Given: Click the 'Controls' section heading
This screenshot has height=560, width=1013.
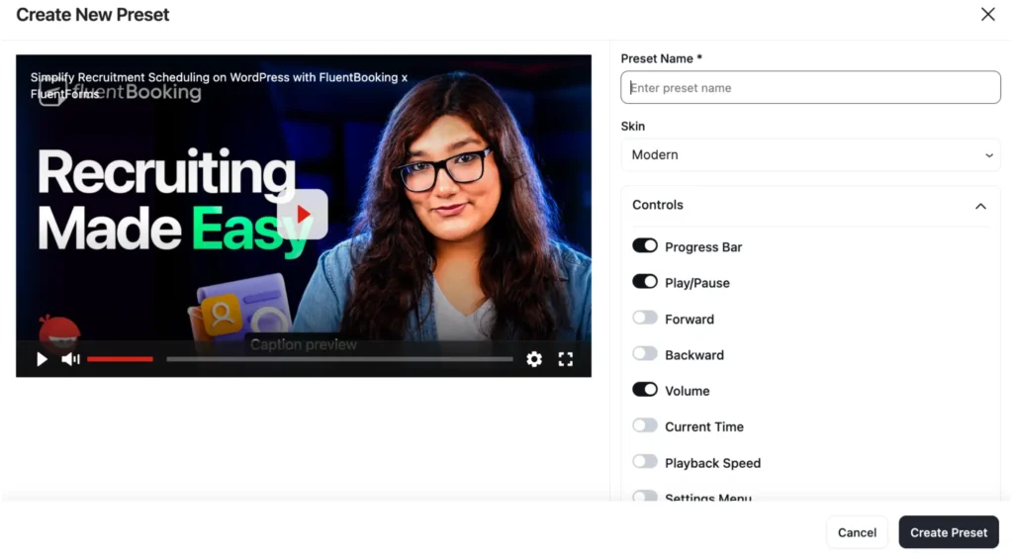Looking at the screenshot, I should click(x=658, y=205).
